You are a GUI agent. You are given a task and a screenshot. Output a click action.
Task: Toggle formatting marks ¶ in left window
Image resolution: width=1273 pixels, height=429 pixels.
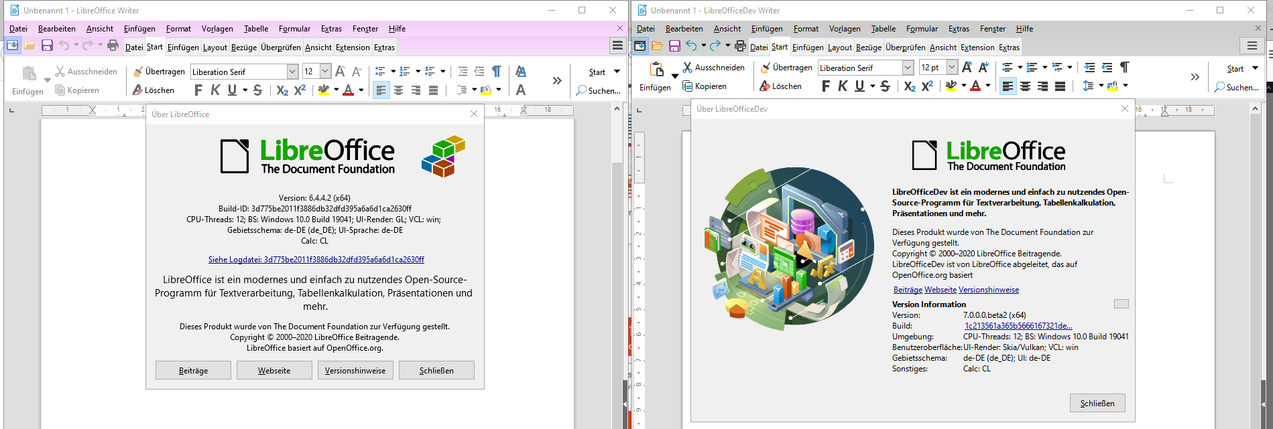coord(497,72)
